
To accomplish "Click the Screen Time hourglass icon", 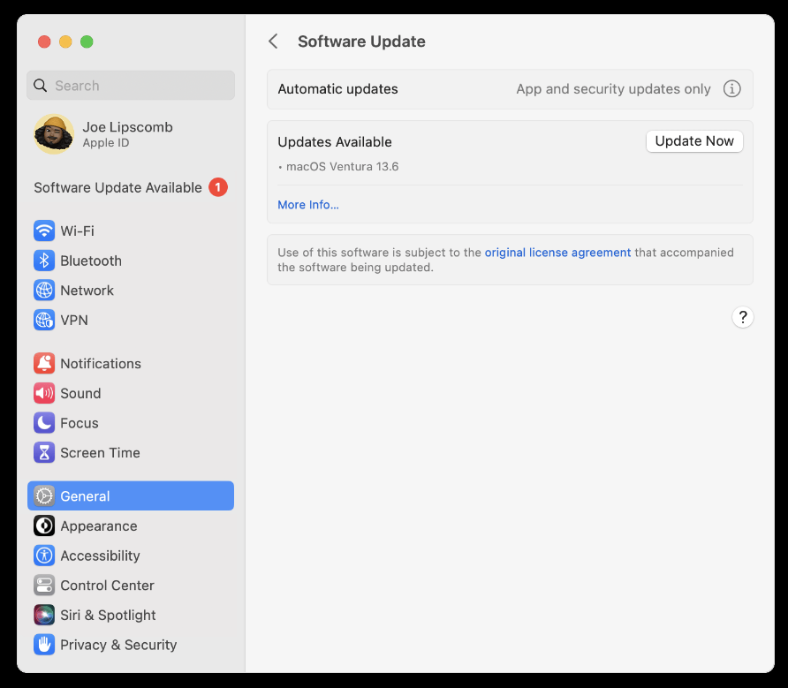I will pyautogui.click(x=44, y=452).
